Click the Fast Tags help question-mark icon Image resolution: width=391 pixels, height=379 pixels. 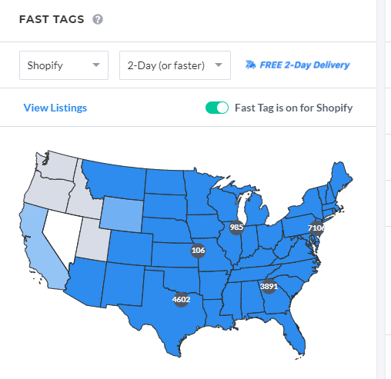tap(98, 19)
